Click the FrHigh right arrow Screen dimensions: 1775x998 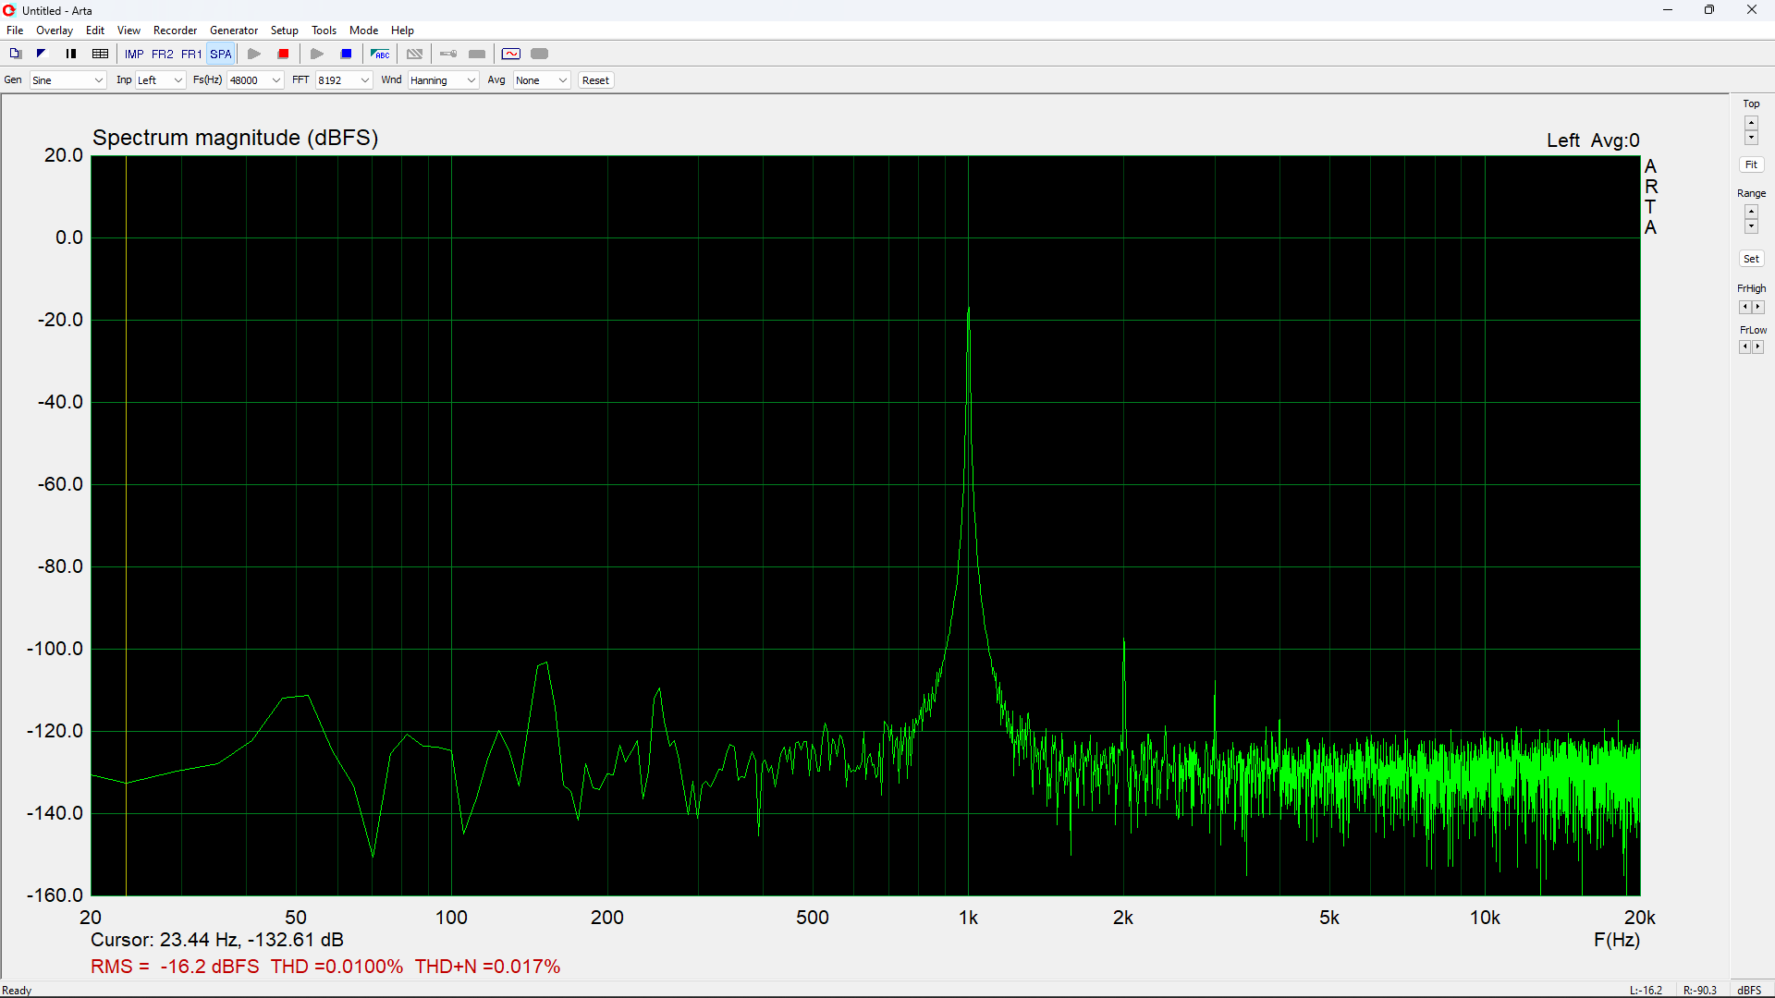pos(1758,307)
